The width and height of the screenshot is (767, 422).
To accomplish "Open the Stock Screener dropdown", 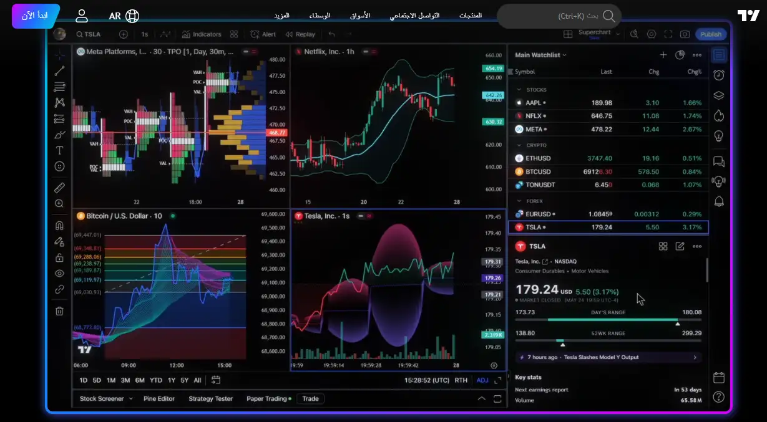I will [106, 399].
